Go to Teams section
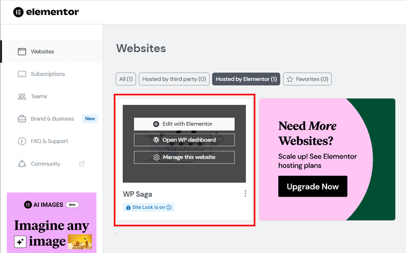Screen dimensions: 406x253 pos(52,96)
